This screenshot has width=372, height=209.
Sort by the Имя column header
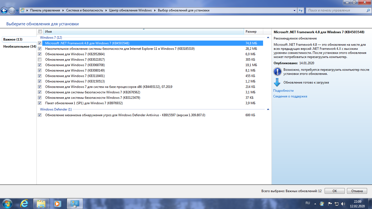coord(144,32)
